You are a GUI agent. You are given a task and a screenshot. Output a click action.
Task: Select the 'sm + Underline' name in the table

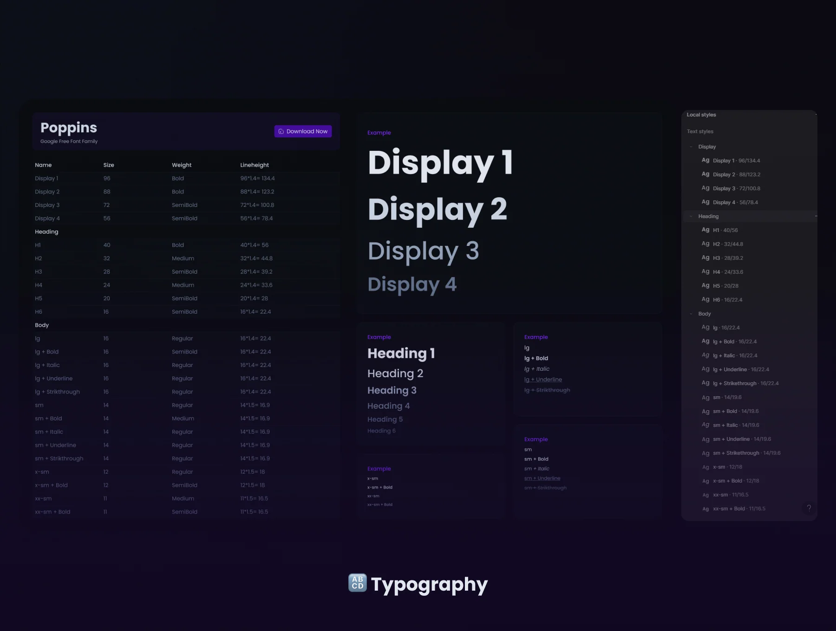point(55,445)
